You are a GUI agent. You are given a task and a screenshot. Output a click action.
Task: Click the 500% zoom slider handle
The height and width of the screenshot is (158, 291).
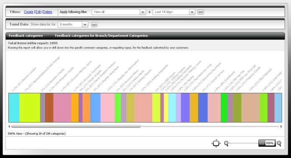pos(267,143)
